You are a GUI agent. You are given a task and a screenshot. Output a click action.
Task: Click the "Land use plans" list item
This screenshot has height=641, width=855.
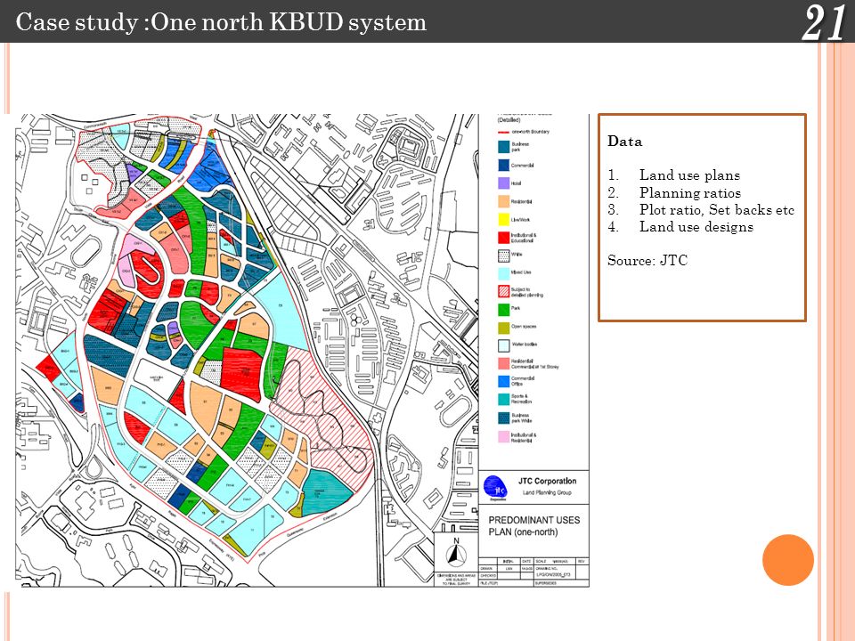click(x=689, y=175)
